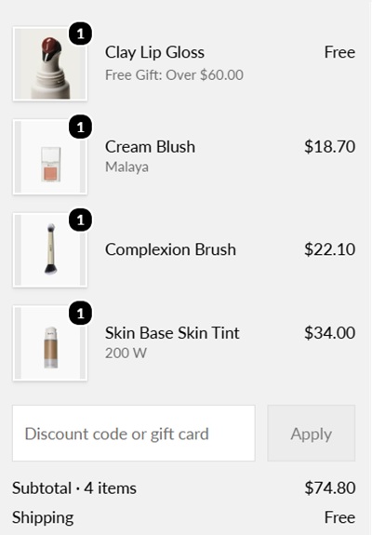Click quantity badge on Complexion Brush
Image resolution: width=372 pixels, height=535 pixels.
[81, 221]
